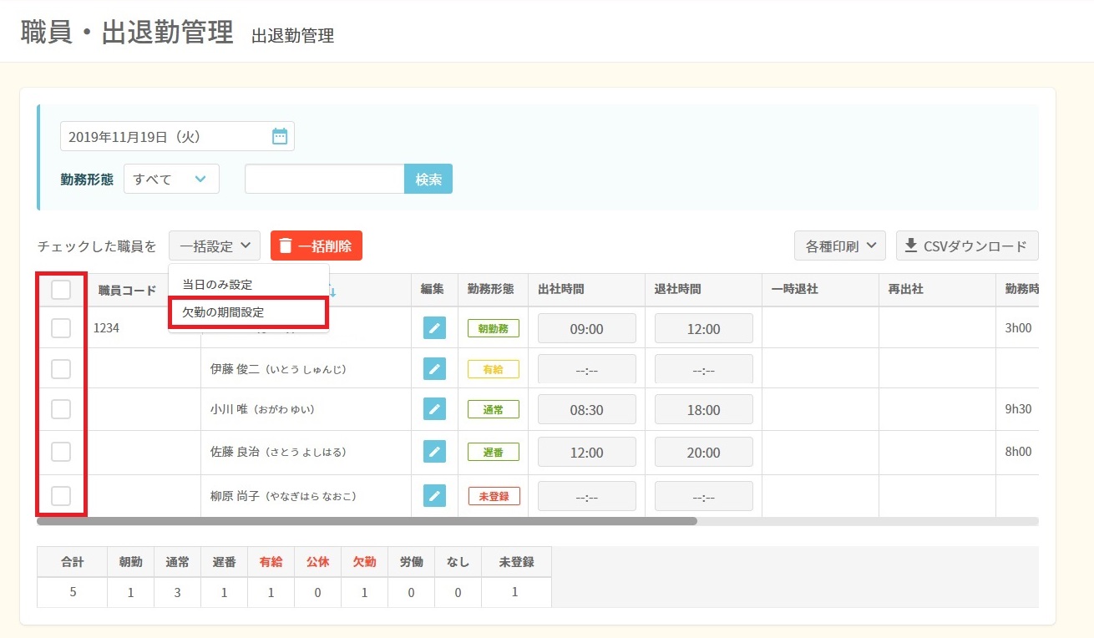Open the 各種印刷 dropdown
1094x638 pixels.
[x=840, y=246]
